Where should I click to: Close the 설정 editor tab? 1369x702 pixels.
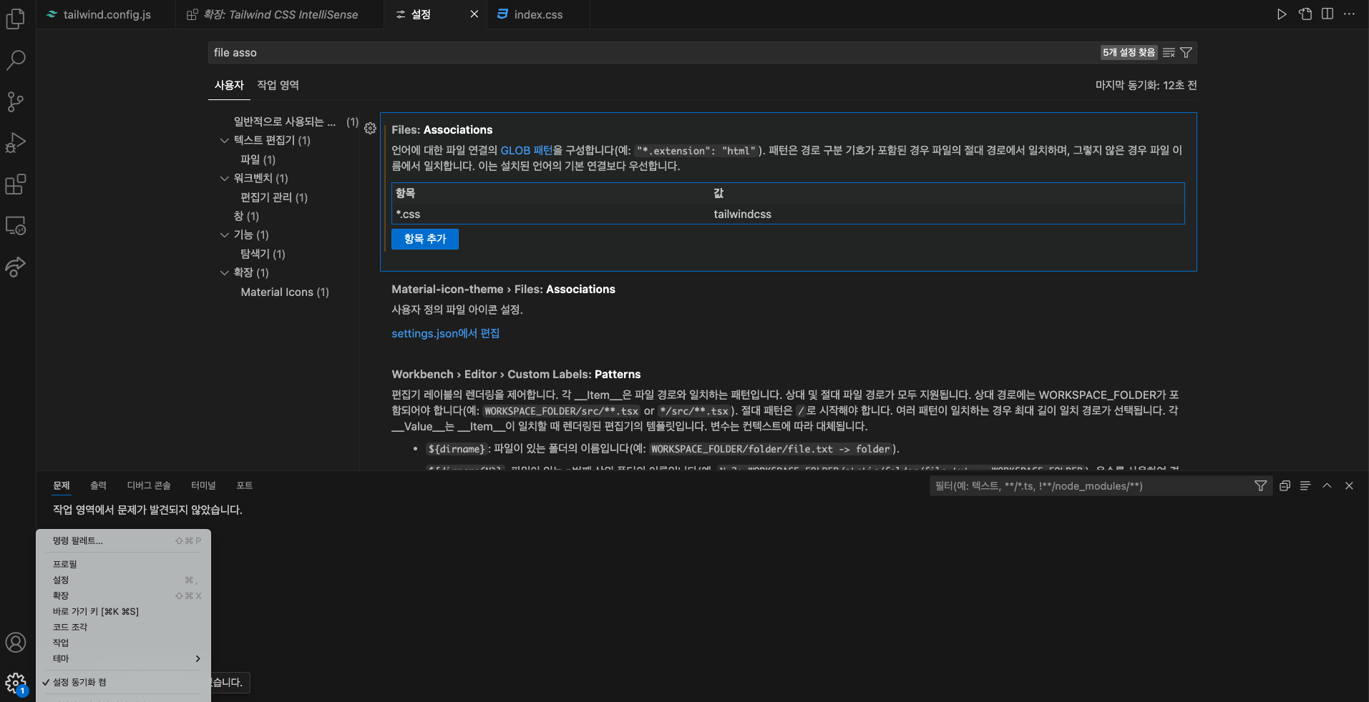tap(474, 14)
